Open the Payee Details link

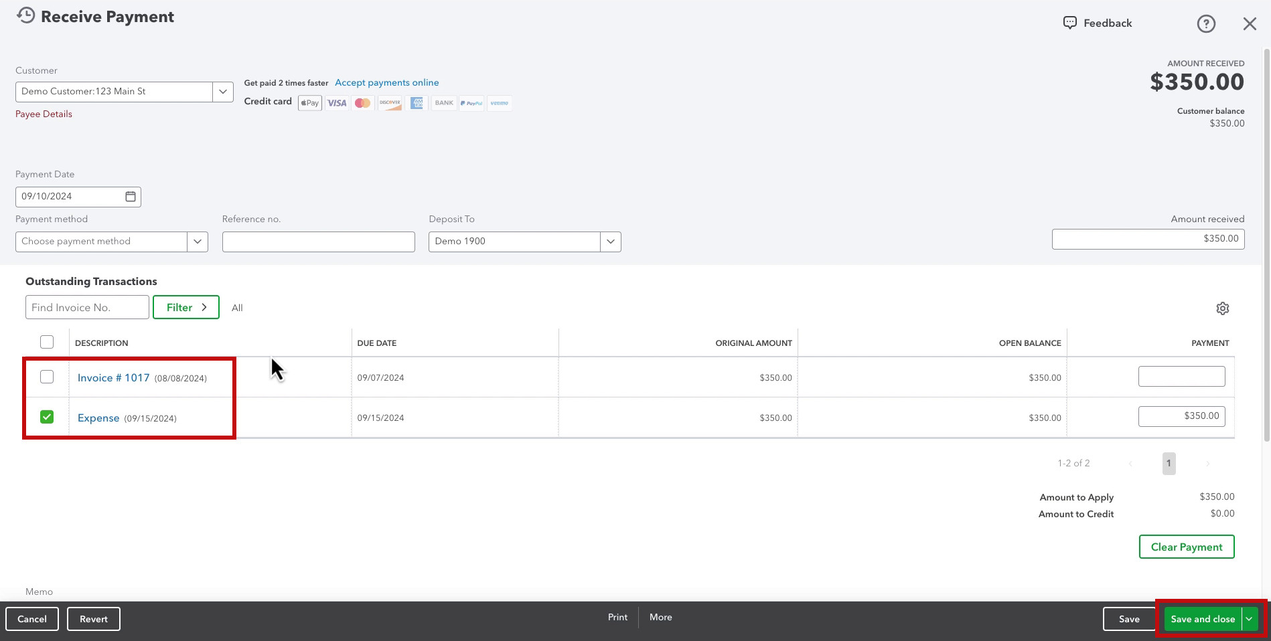[x=44, y=114]
